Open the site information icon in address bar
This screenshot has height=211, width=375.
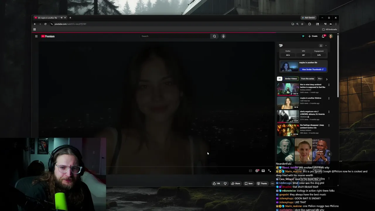(x=52, y=24)
